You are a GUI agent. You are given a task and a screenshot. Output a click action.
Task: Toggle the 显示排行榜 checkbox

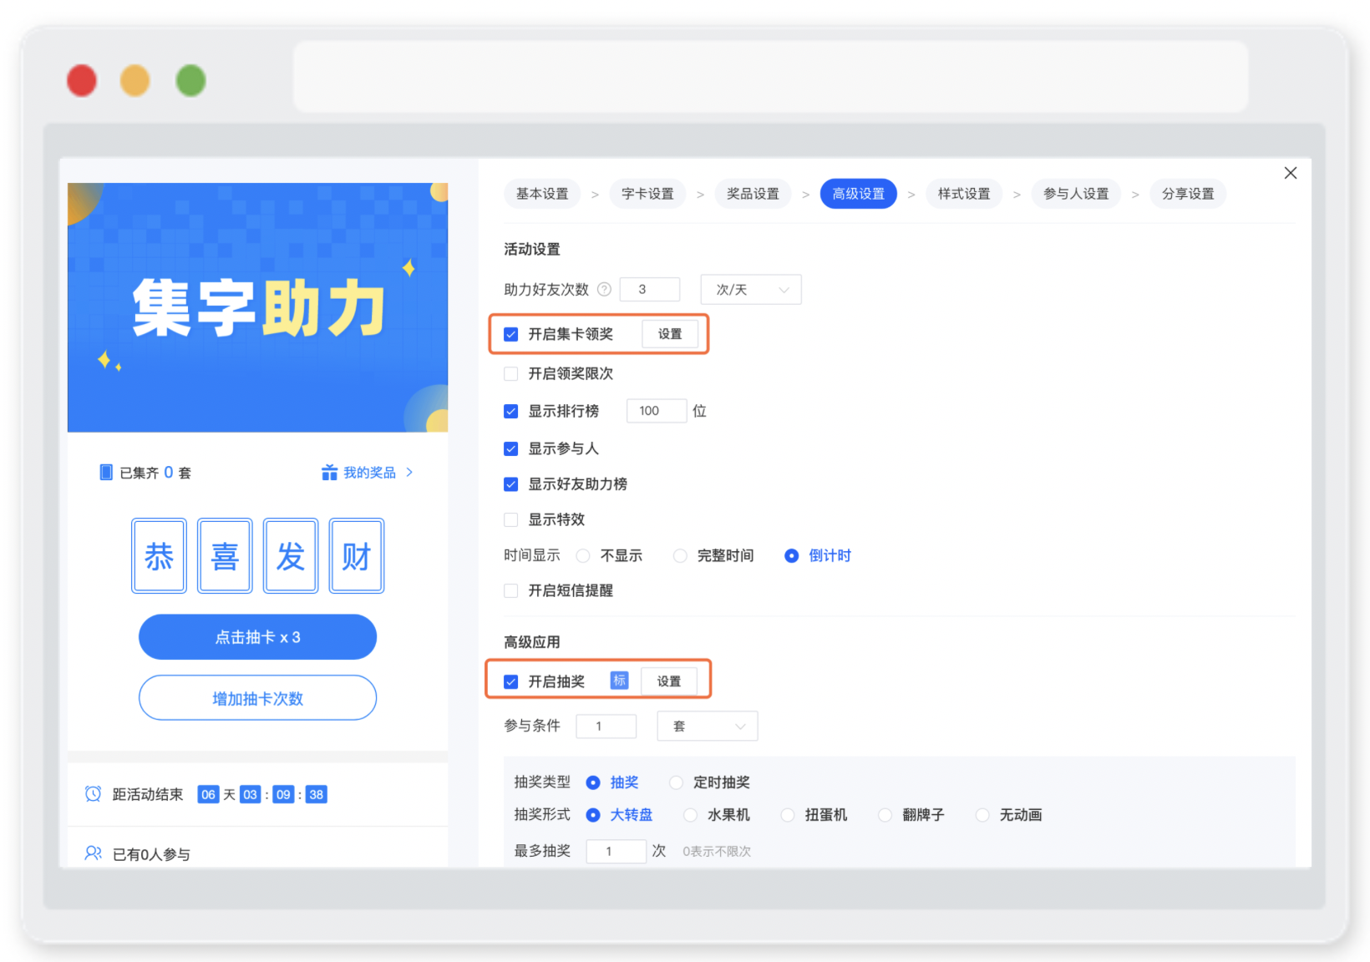point(511,412)
